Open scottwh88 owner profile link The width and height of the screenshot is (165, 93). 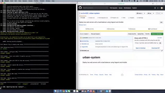[x=84, y=13]
